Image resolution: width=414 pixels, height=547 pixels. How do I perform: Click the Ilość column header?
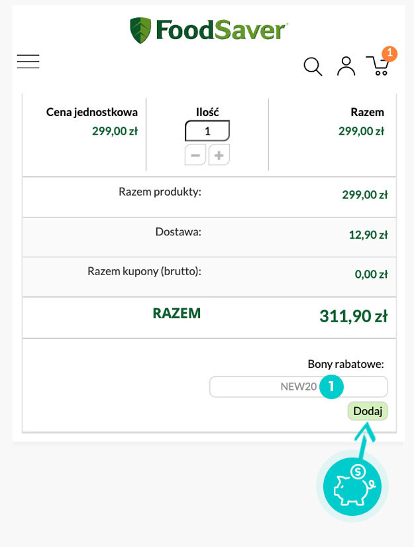click(207, 112)
